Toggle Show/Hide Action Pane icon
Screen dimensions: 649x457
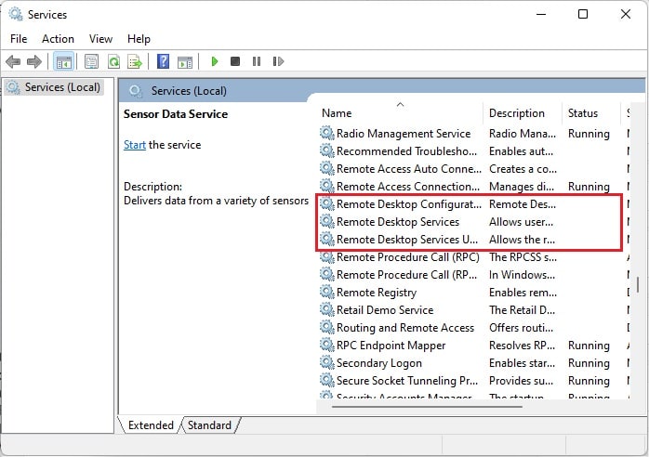[x=185, y=62]
